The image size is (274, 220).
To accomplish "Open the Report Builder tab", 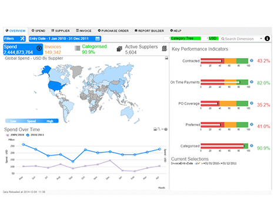I will pyautogui.click(x=149, y=31).
